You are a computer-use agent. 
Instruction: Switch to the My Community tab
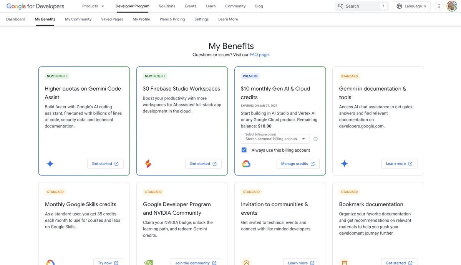[x=78, y=19]
